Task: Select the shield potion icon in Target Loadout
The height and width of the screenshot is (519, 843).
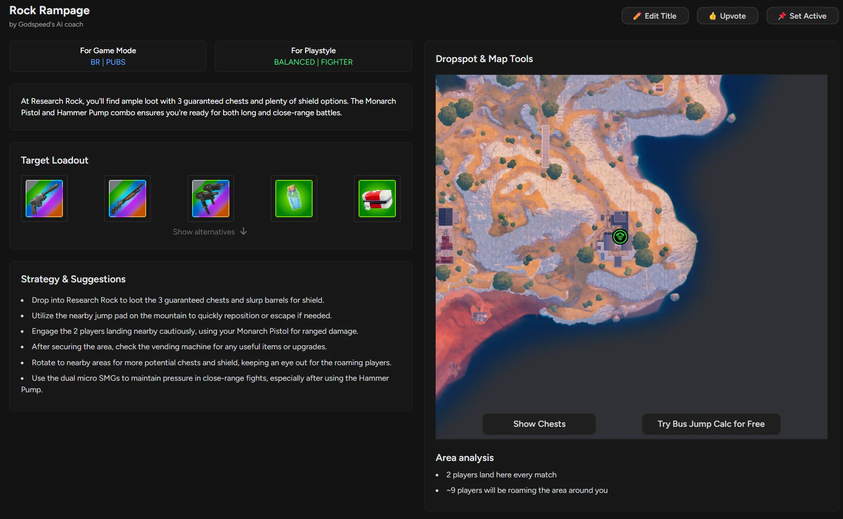Action: click(x=294, y=199)
